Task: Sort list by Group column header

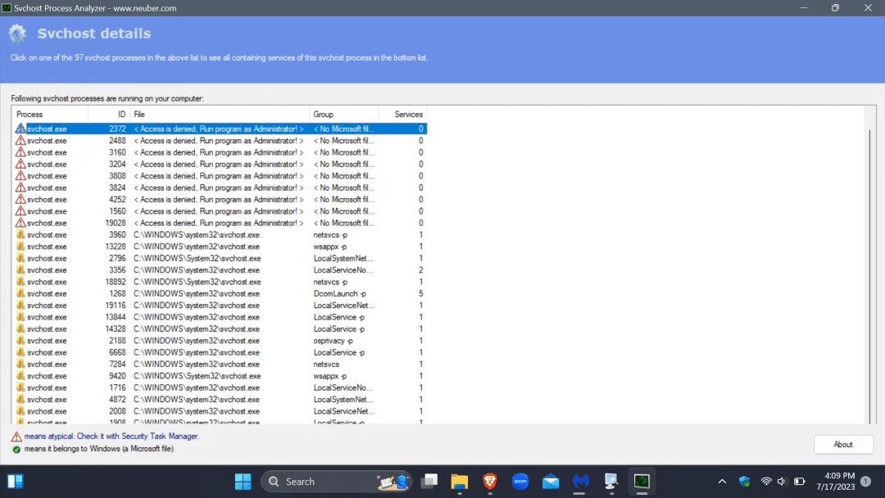Action: [343, 114]
